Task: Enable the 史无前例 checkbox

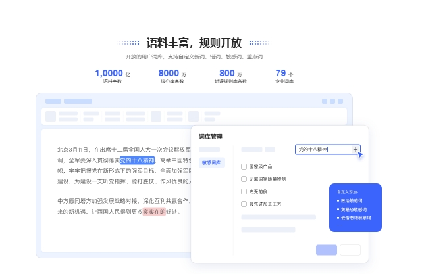Action: tap(244, 191)
